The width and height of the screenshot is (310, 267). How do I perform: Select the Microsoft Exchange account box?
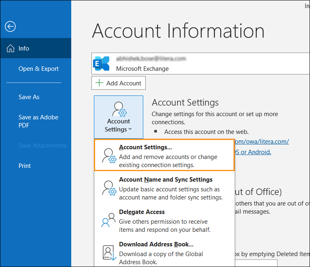[200, 64]
